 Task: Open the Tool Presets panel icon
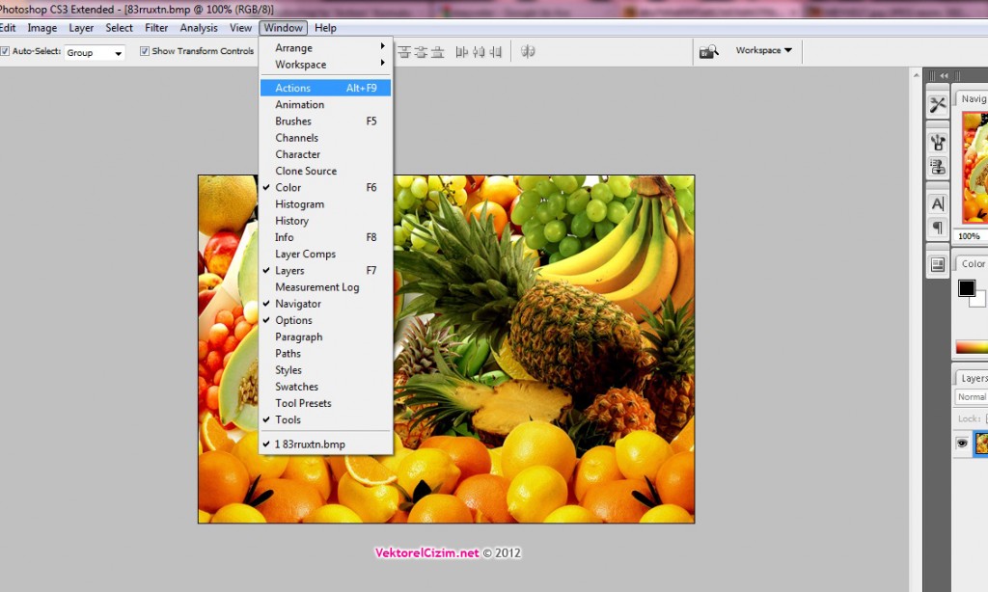937,105
